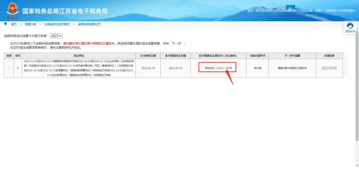Image resolution: width=359 pixels, height=170 pixels.
Task: Tick the checkbox for violation row 1
Action: (9, 68)
